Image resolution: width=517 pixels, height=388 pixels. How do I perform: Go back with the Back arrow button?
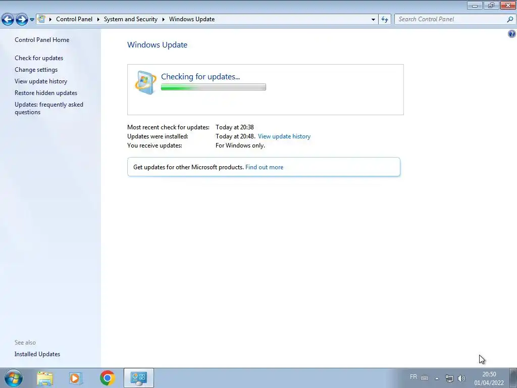[8, 20]
